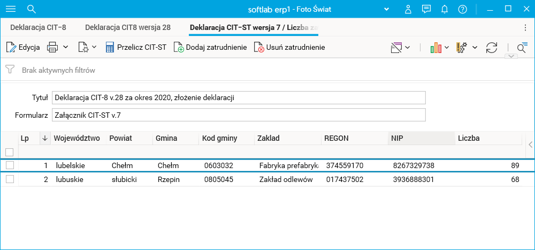Image resolution: width=535 pixels, height=250 pixels.
Task: Click the Przelicz CIT-ST calculator icon
Action: click(x=110, y=47)
